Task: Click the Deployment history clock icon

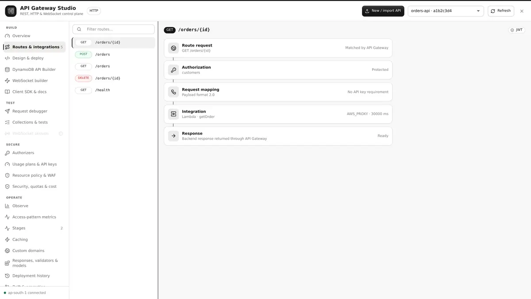Action: click(x=7, y=276)
